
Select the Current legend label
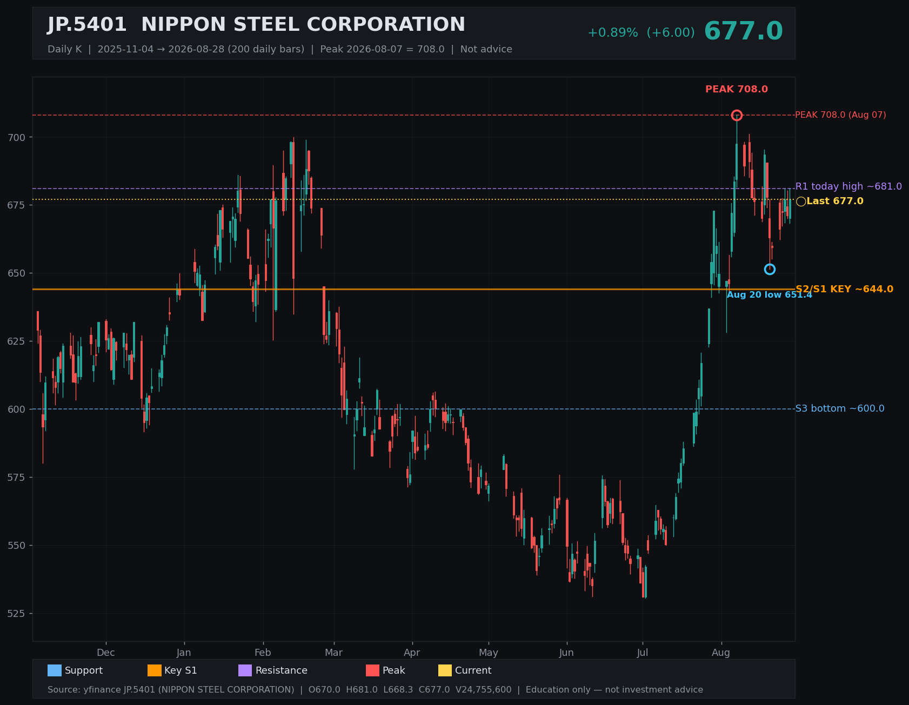coord(473,670)
